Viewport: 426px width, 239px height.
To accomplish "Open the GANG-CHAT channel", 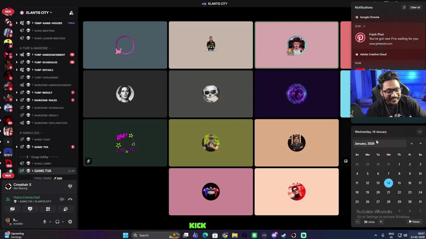I will click(x=42, y=139).
